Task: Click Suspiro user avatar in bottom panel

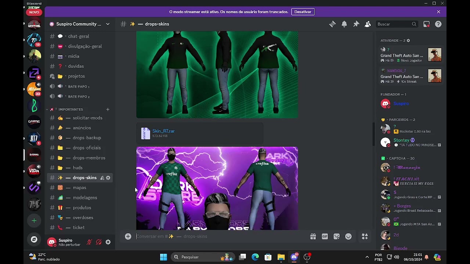Action: pos(51,242)
